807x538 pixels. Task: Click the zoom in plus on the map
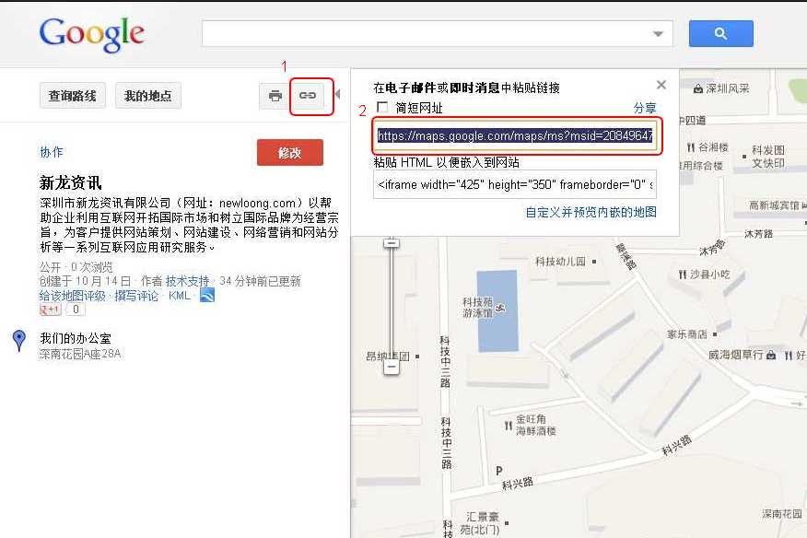tap(392, 242)
